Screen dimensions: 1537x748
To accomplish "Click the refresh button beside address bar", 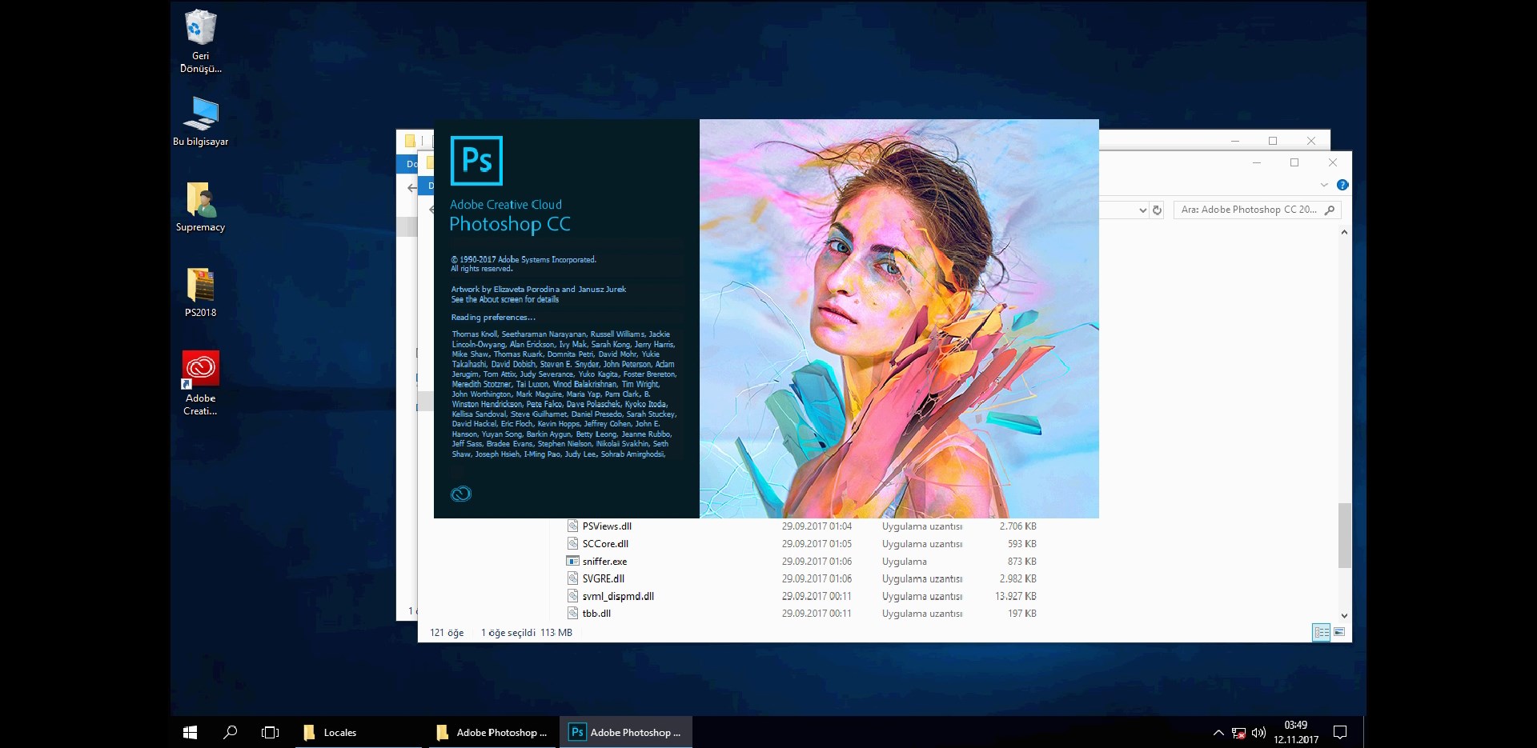I will coord(1157,210).
